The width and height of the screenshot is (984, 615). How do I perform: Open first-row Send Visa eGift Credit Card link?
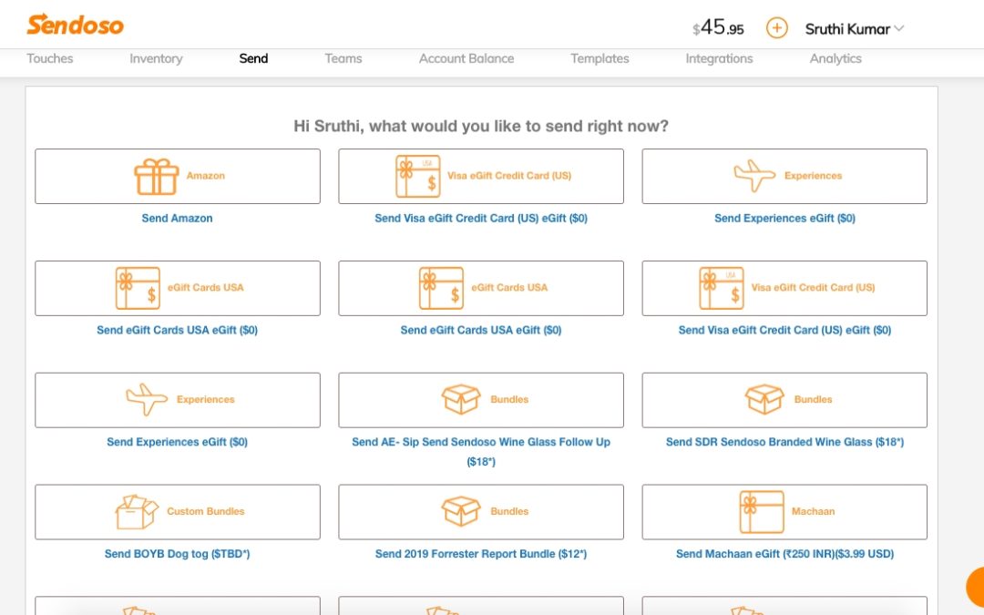tap(481, 219)
